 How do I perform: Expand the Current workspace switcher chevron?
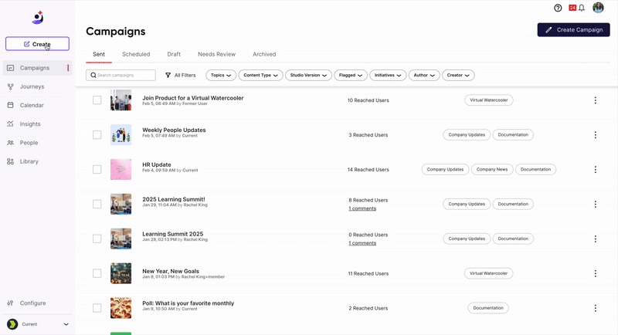[x=66, y=324]
